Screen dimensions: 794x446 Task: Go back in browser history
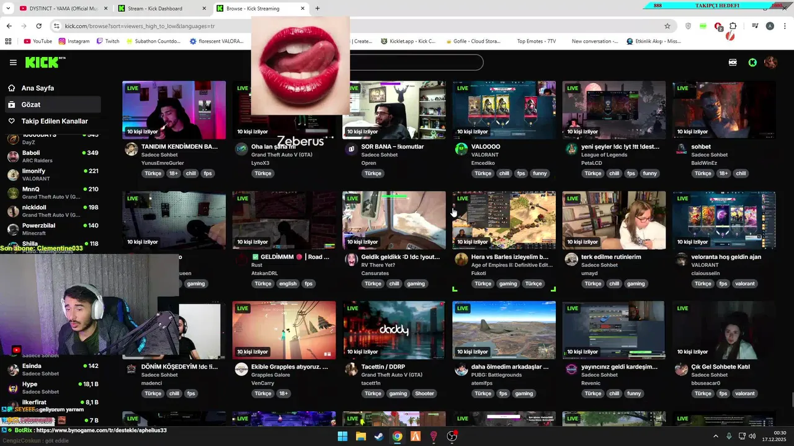pos(9,26)
